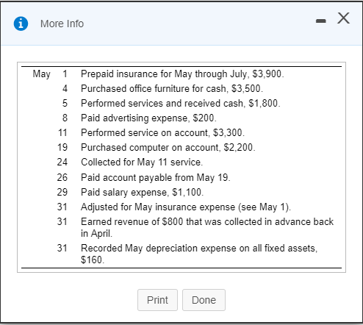Select the 'More Info' title text
The width and height of the screenshot is (363, 325).
pyautogui.click(x=62, y=24)
